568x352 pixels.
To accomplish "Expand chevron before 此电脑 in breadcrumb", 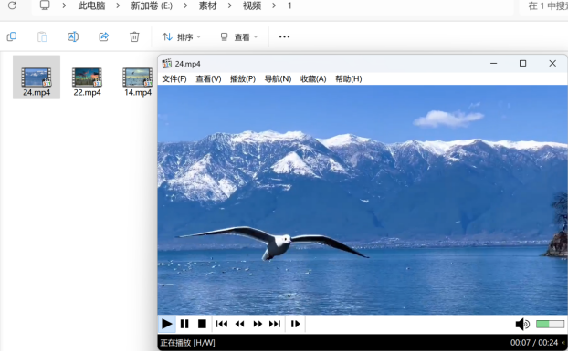I will [x=64, y=5].
